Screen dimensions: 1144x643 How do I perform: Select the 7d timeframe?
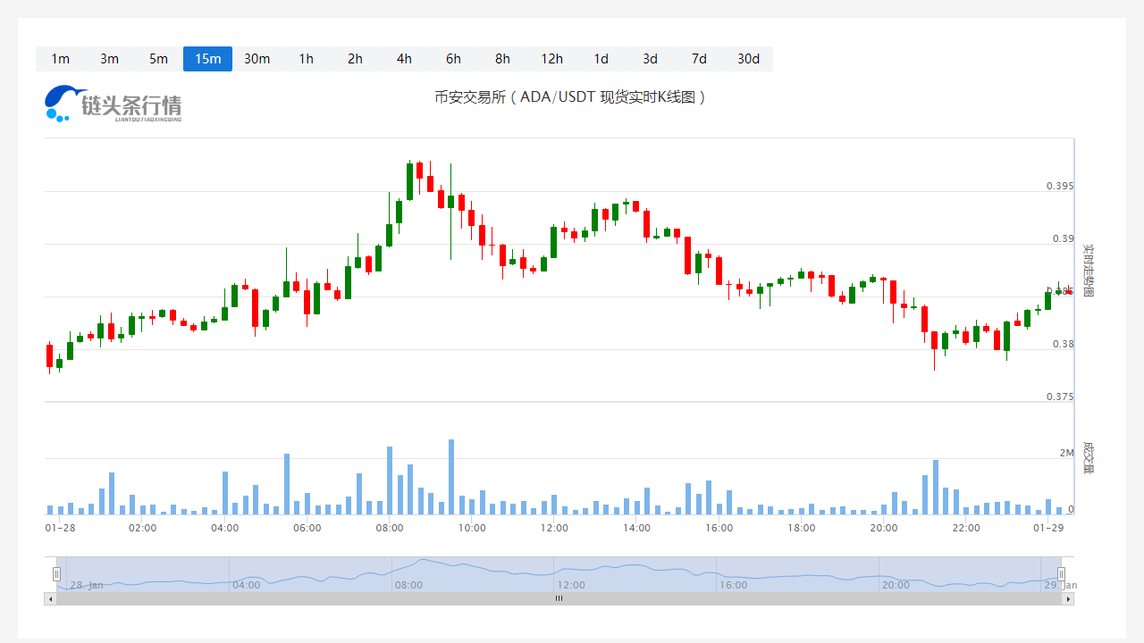(699, 59)
